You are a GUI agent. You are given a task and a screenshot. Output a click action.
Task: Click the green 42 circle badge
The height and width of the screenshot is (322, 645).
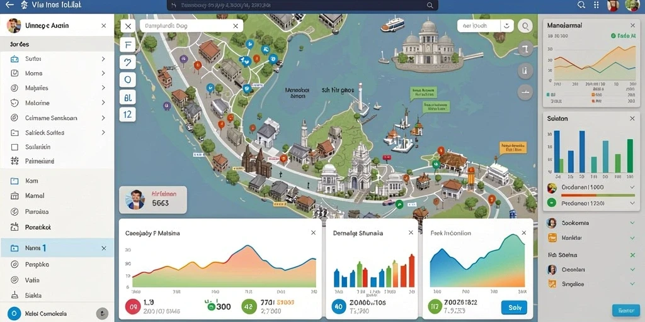click(249, 307)
